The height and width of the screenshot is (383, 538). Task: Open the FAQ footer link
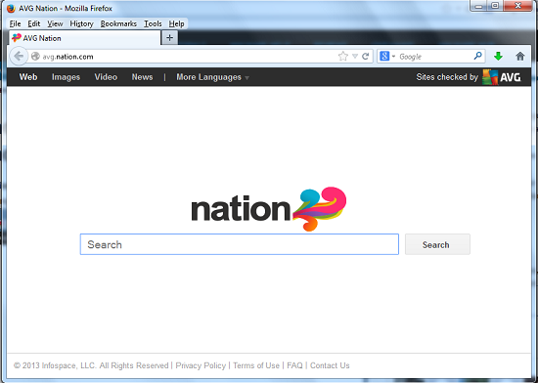tap(294, 365)
